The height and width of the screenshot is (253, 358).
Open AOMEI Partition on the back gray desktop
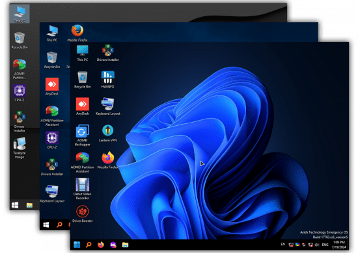tap(20, 69)
